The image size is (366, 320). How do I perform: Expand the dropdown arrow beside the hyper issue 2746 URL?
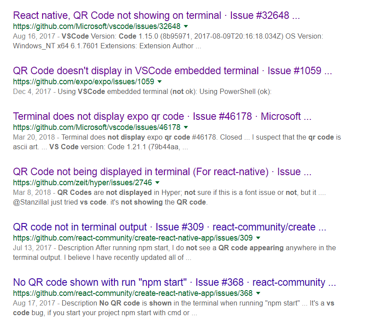(157, 183)
